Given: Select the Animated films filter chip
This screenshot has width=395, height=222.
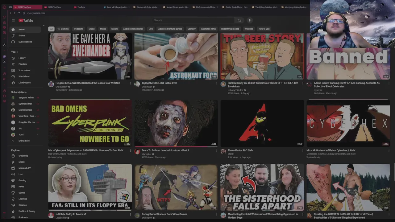Looking at the screenshot, I should pyautogui.click(x=208, y=29).
